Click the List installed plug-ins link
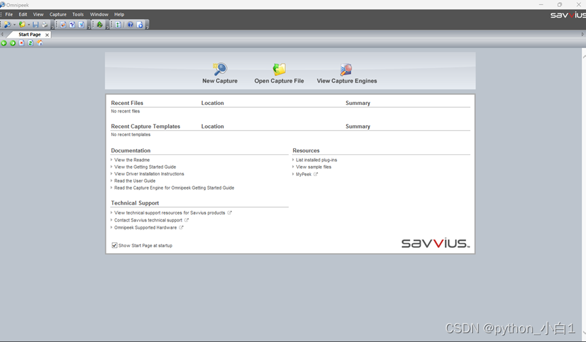 click(x=316, y=160)
